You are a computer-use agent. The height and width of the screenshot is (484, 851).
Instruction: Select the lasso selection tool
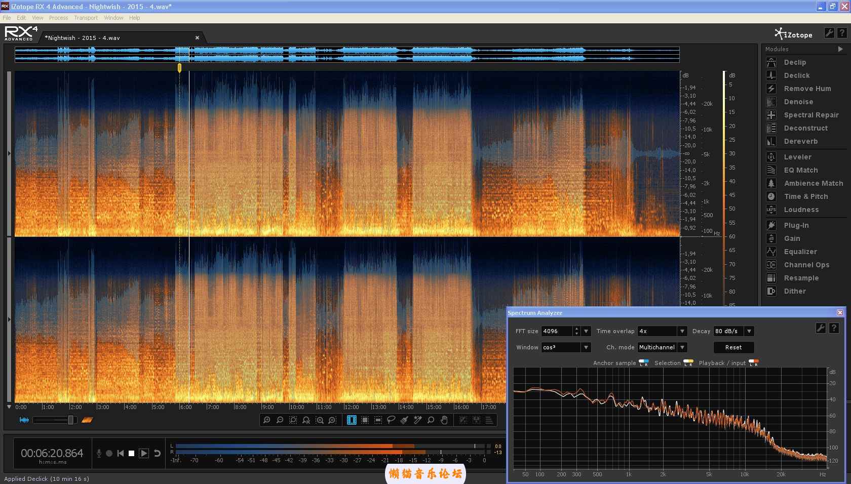(391, 420)
